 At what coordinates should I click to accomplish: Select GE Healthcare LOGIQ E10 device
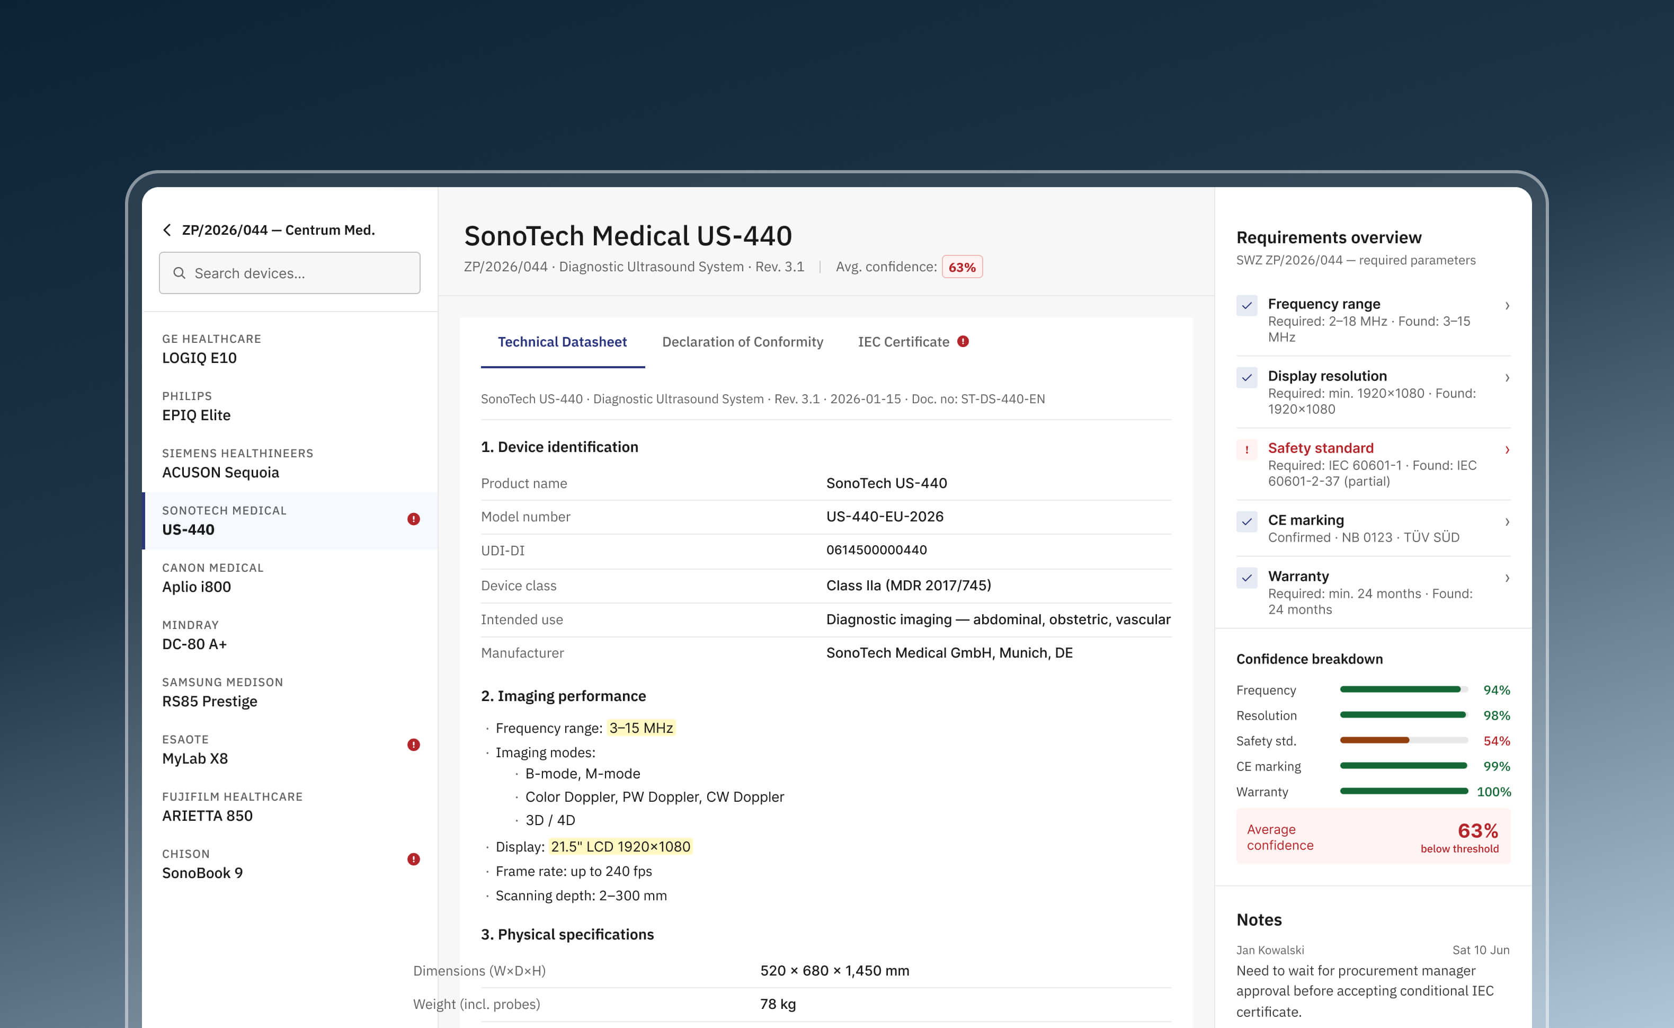pyautogui.click(x=290, y=349)
